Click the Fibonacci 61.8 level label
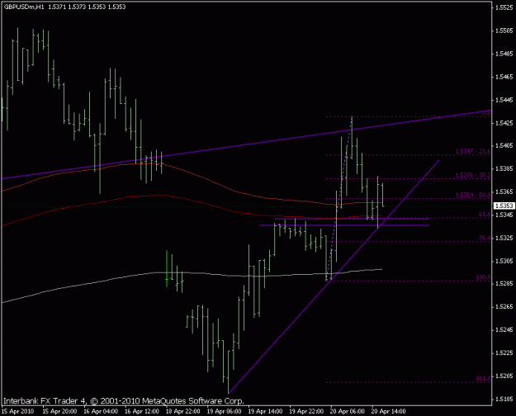The image size is (516, 416). tap(485, 215)
